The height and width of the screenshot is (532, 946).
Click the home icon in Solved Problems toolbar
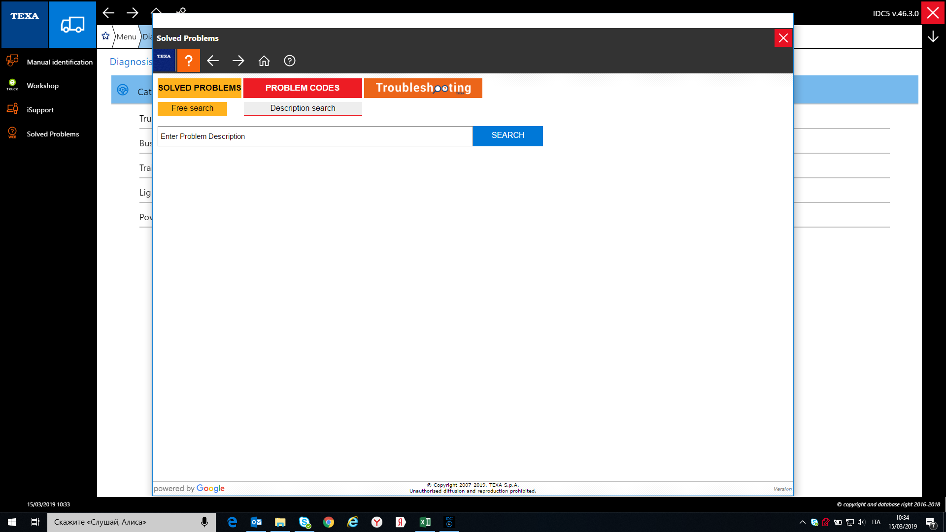pyautogui.click(x=264, y=61)
